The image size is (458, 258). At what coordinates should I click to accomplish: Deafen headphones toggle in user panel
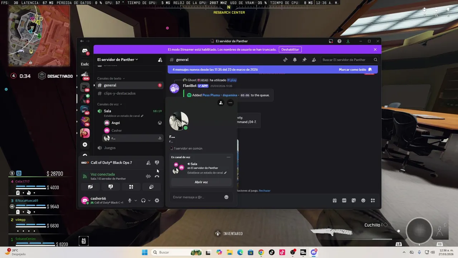click(143, 201)
